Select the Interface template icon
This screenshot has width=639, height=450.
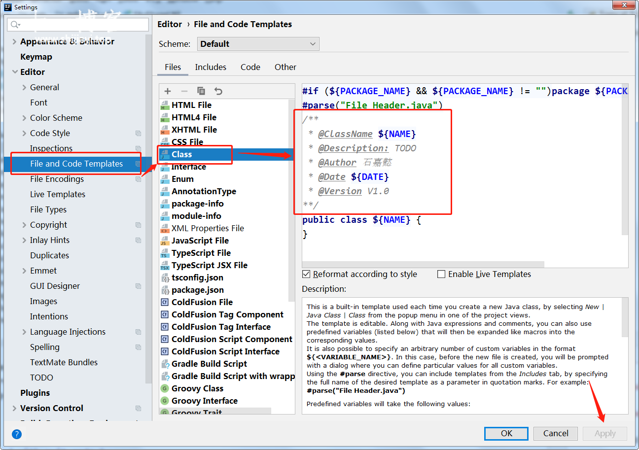[165, 167]
